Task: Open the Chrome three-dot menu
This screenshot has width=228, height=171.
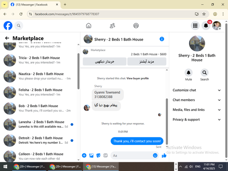Action: coord(223,14)
